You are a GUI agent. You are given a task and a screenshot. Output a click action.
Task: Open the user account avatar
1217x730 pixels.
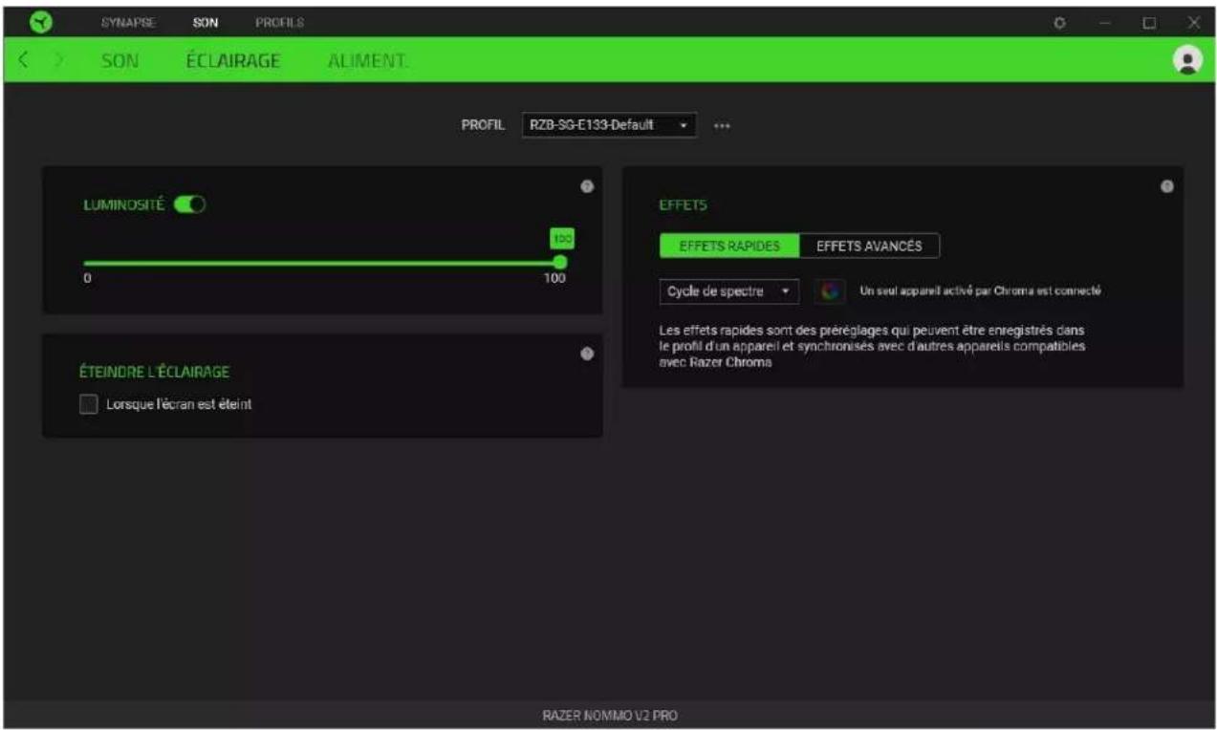coord(1187,59)
